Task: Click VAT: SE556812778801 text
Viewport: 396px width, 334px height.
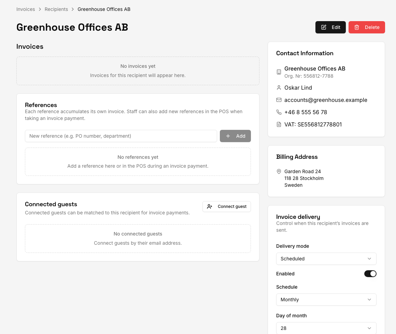Action: (313, 124)
